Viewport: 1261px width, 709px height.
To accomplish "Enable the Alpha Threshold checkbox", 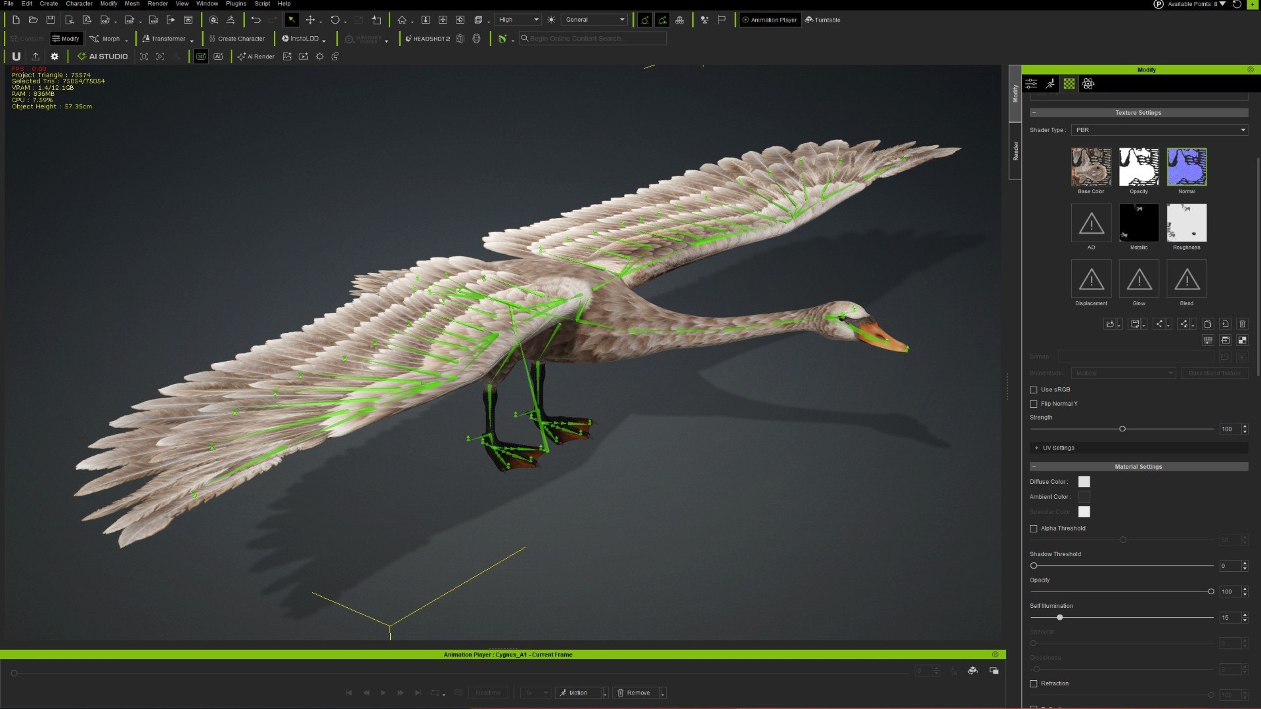I will (x=1034, y=528).
